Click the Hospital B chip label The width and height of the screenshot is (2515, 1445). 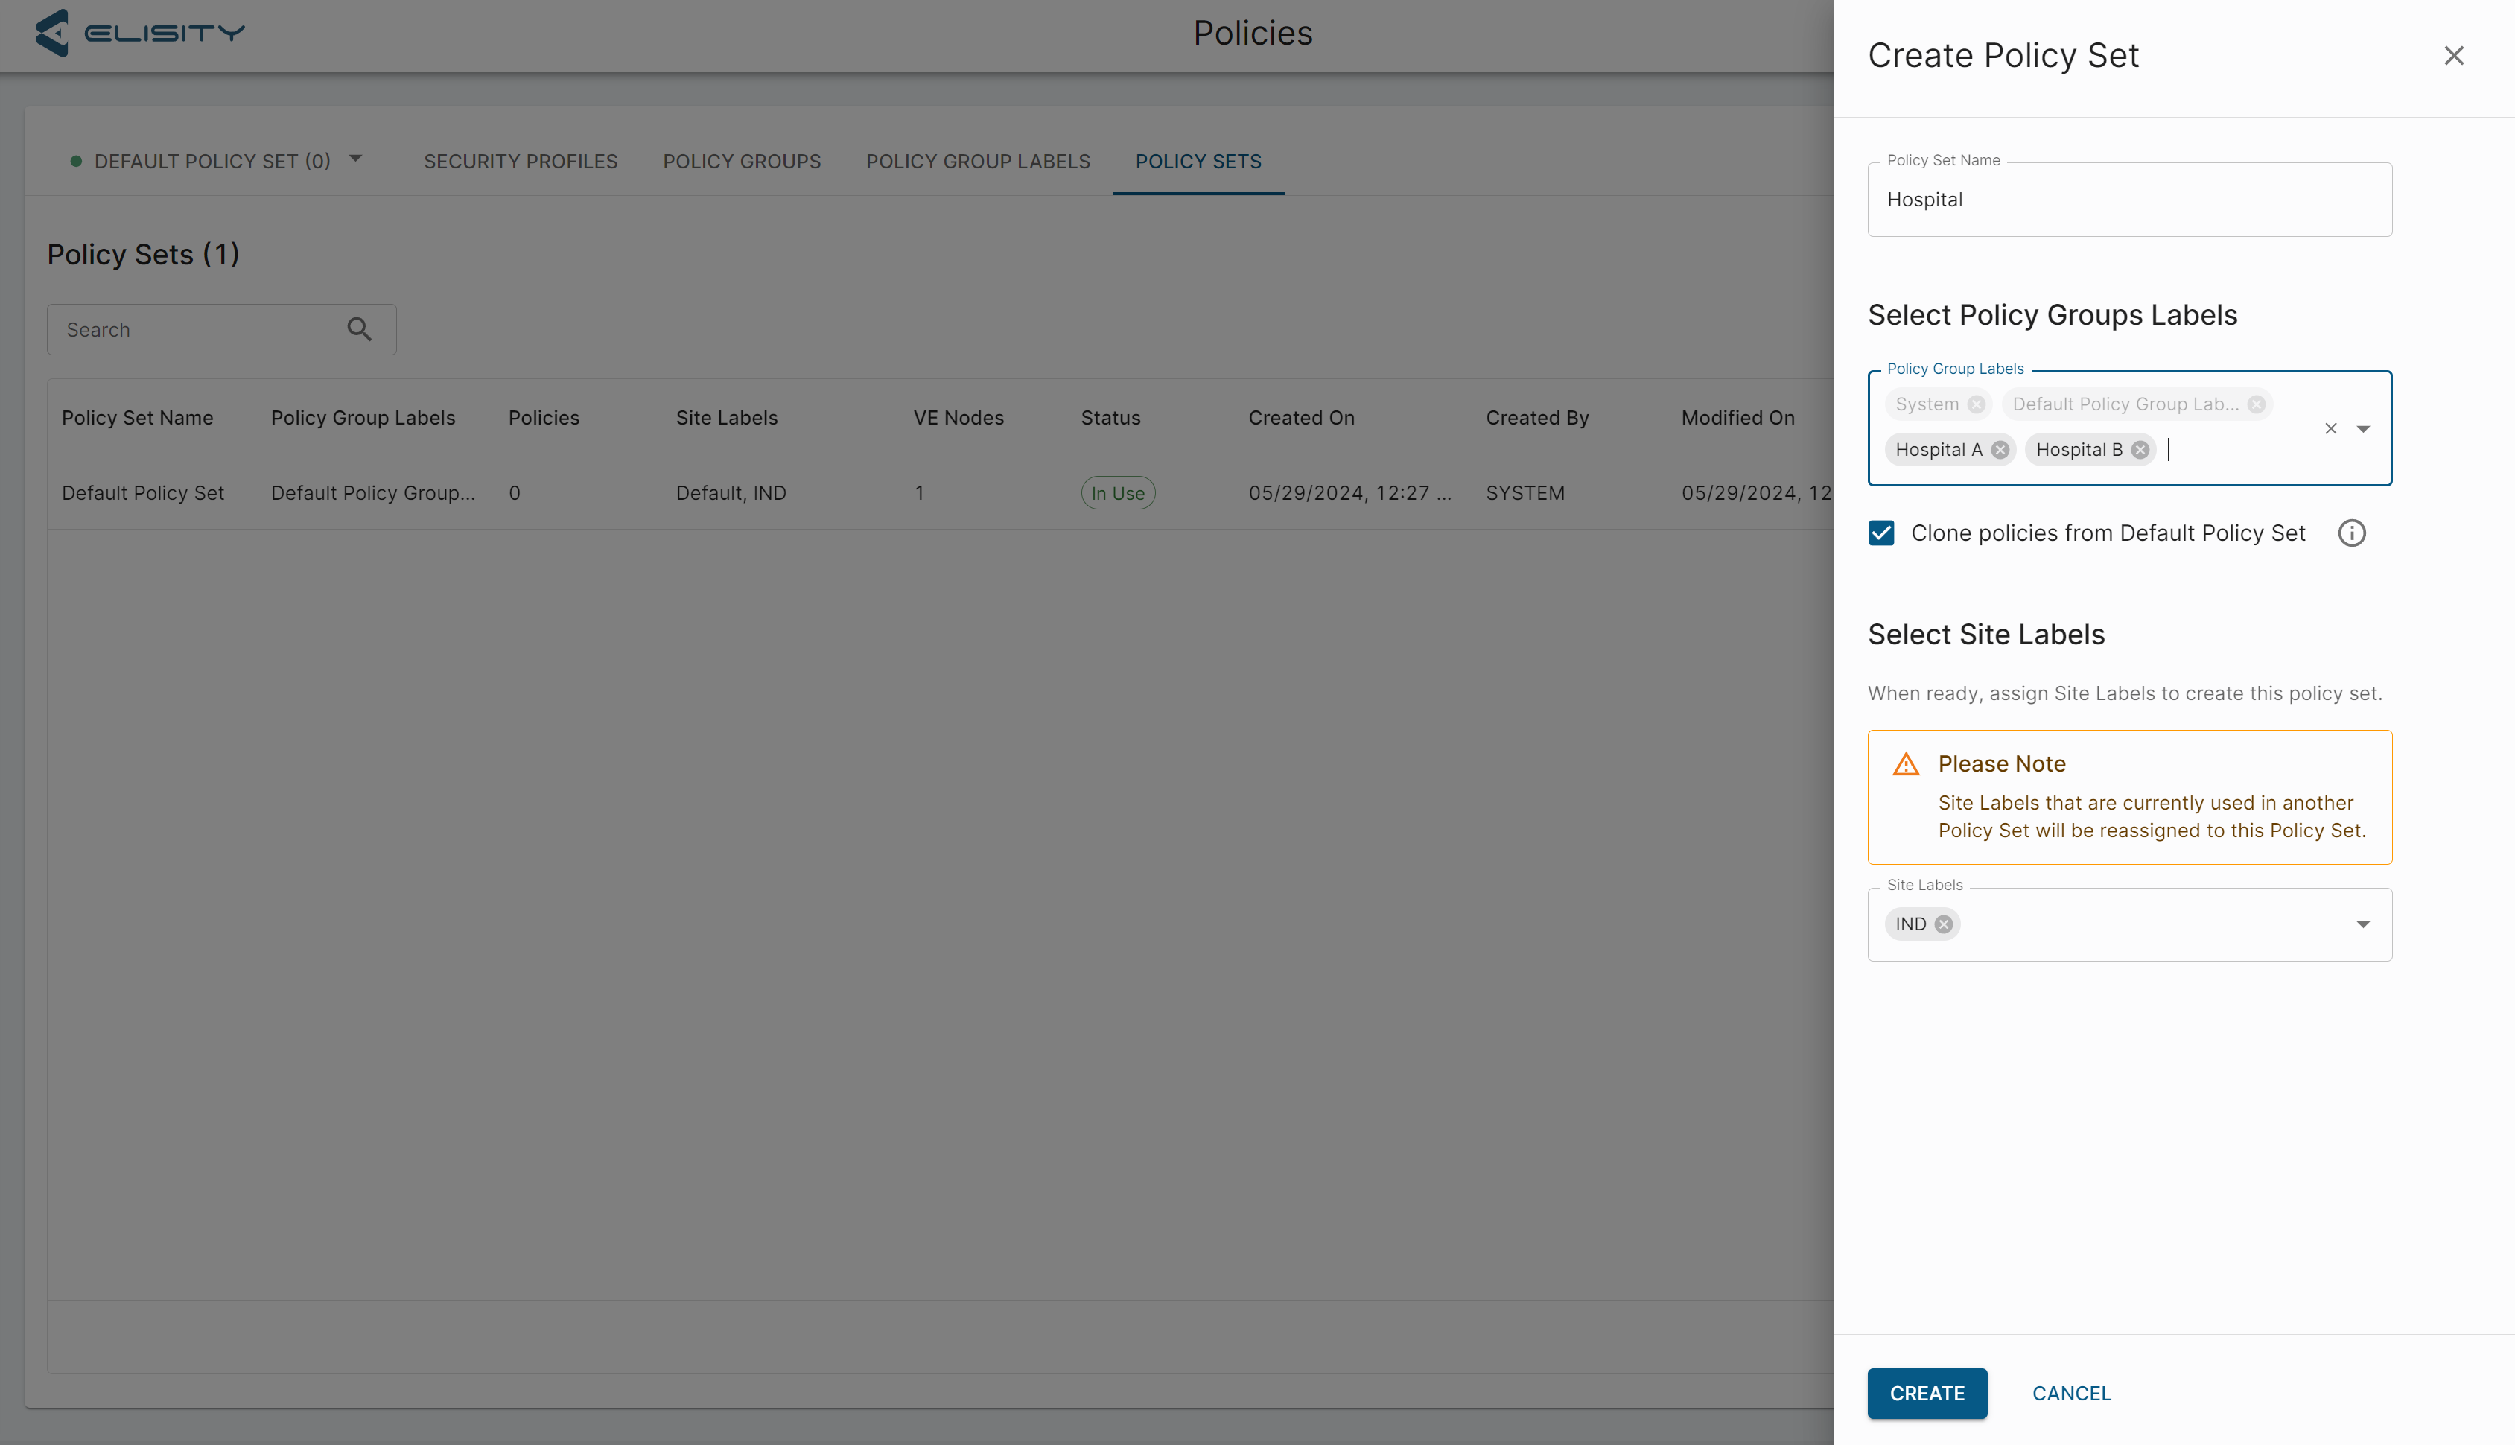(2079, 450)
